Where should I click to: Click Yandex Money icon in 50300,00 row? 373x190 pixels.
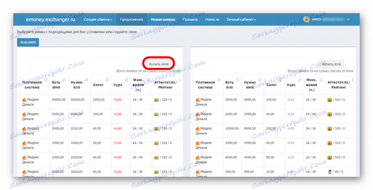tap(24, 100)
